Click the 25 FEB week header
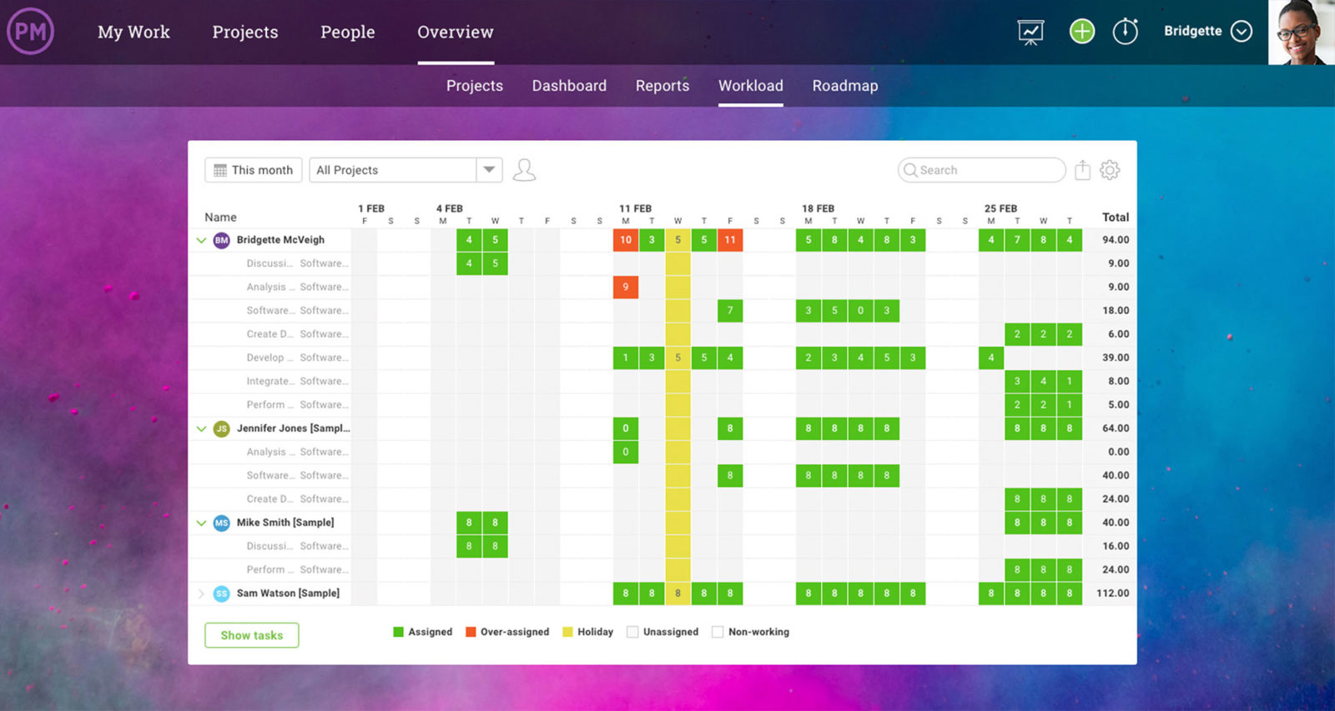Image resolution: width=1335 pixels, height=711 pixels. click(1000, 208)
